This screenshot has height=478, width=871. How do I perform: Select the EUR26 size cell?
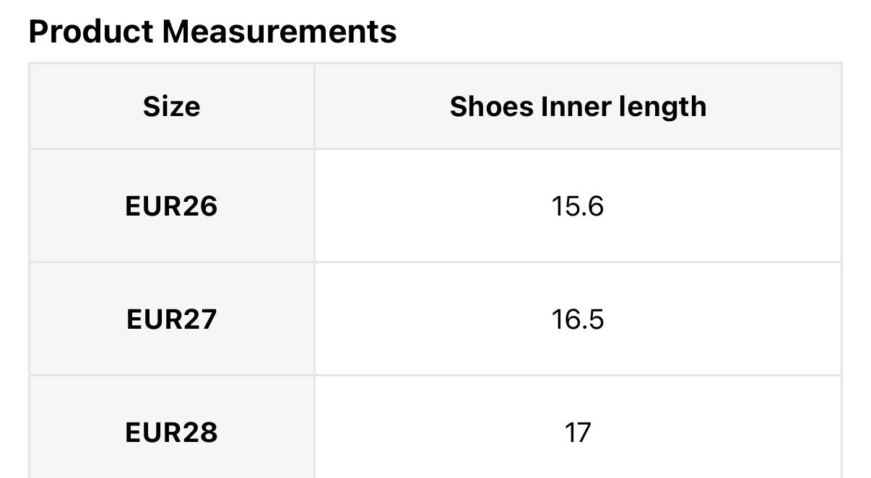pyautogui.click(x=171, y=207)
